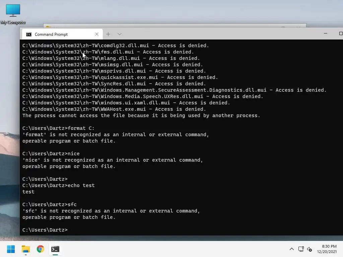Maximize the terminal window
Image resolution: width=343 pixels, height=257 pixels.
tap(341, 33)
